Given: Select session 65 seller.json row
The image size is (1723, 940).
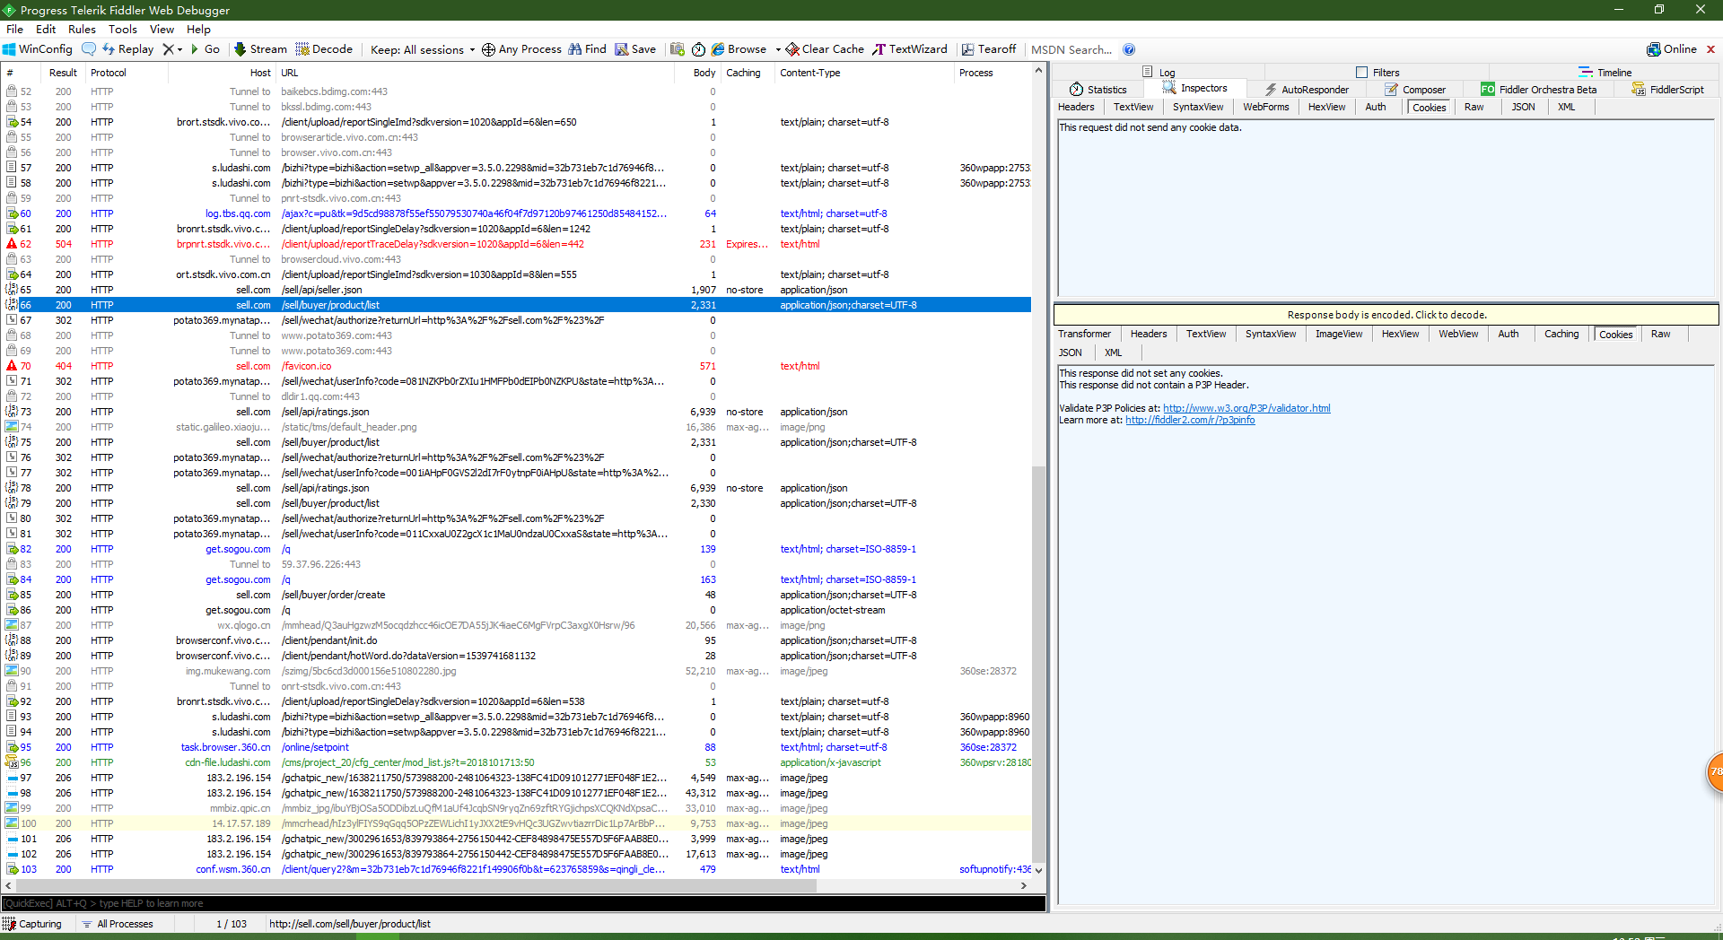Looking at the screenshot, I should click(517, 290).
